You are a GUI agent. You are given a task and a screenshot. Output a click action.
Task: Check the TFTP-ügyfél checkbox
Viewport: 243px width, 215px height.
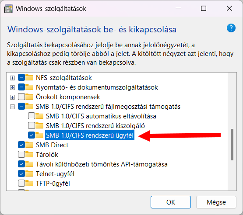[x=21, y=183]
